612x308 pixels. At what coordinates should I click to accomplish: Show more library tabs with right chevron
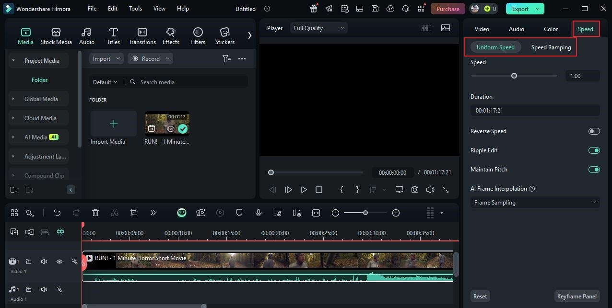(x=249, y=35)
